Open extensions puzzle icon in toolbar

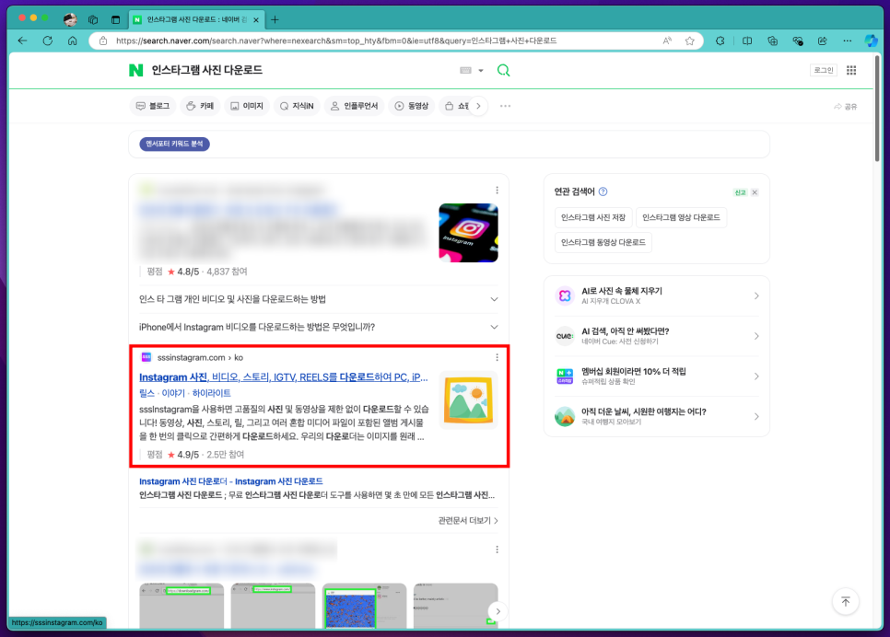[720, 41]
